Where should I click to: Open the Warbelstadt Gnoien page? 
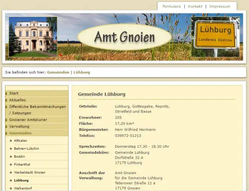(x=29, y=173)
